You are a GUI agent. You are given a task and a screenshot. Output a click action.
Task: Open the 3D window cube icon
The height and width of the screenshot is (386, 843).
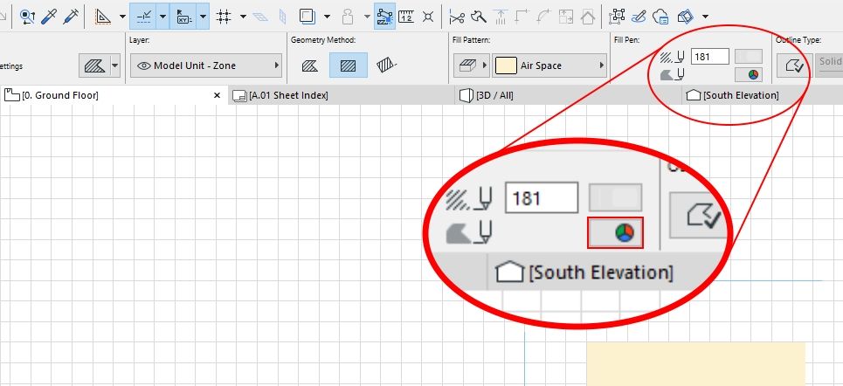(686, 17)
